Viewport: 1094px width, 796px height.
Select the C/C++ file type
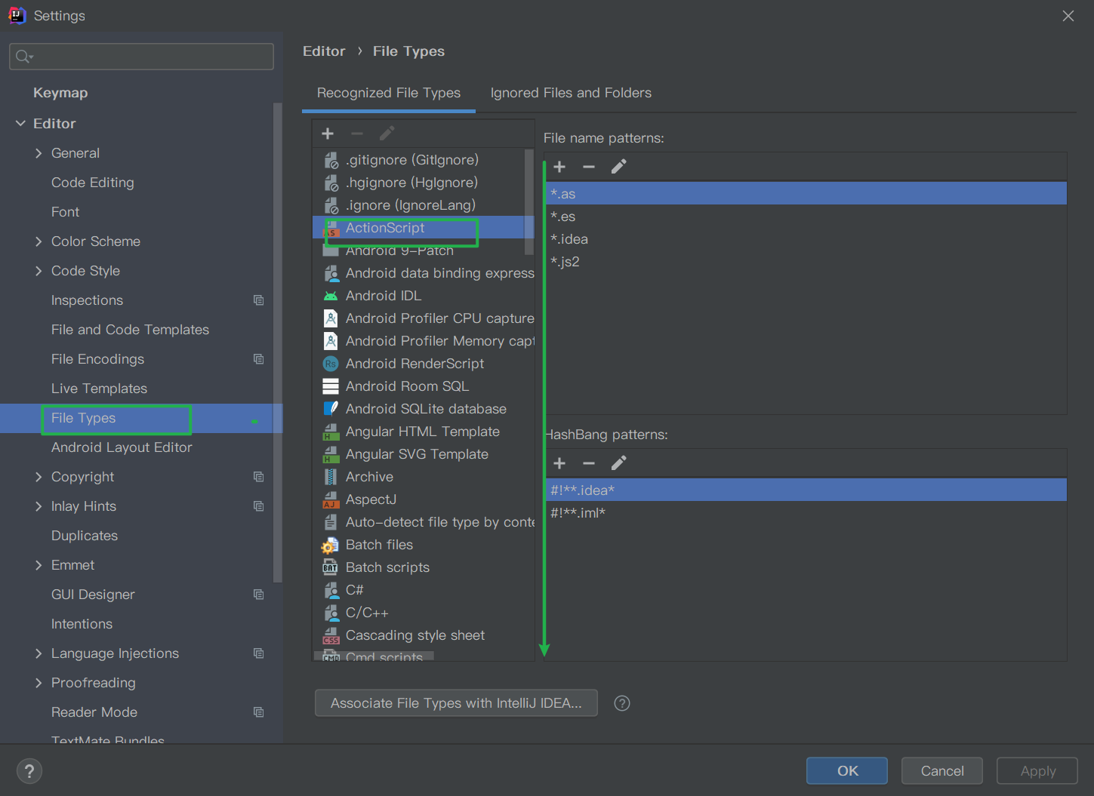[x=424, y=613]
